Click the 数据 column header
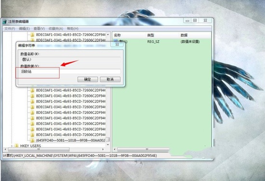This screenshot has width=265, height=181. 184,35
